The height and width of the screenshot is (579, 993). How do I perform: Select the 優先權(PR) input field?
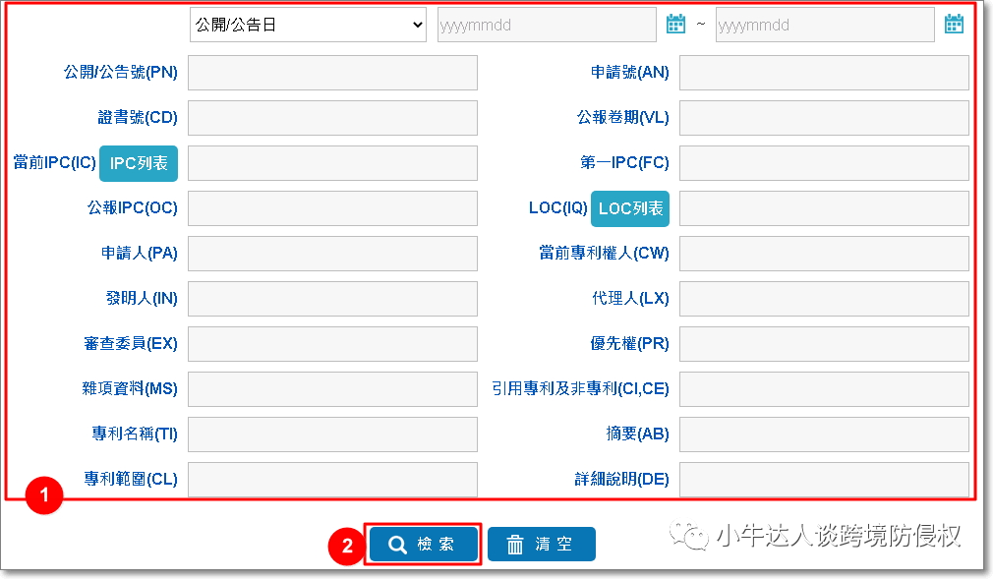[824, 344]
